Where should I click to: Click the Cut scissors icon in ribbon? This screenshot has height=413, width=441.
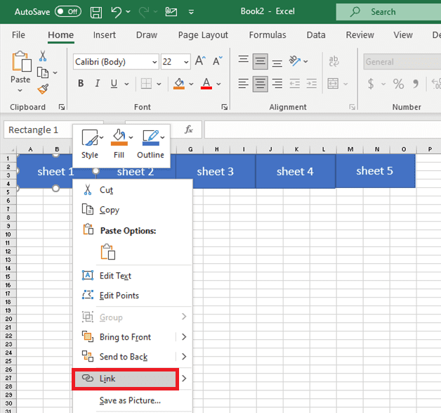(x=42, y=56)
